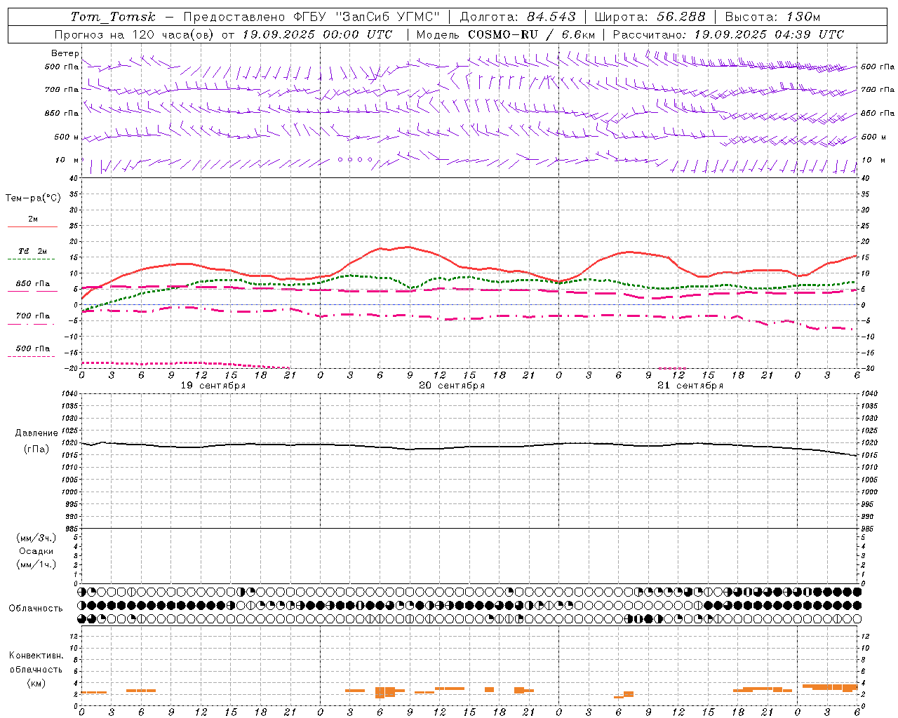Select the forecast start 19.09.2025 00:00 UTC
This screenshot has height=718, width=898.
click(x=317, y=34)
